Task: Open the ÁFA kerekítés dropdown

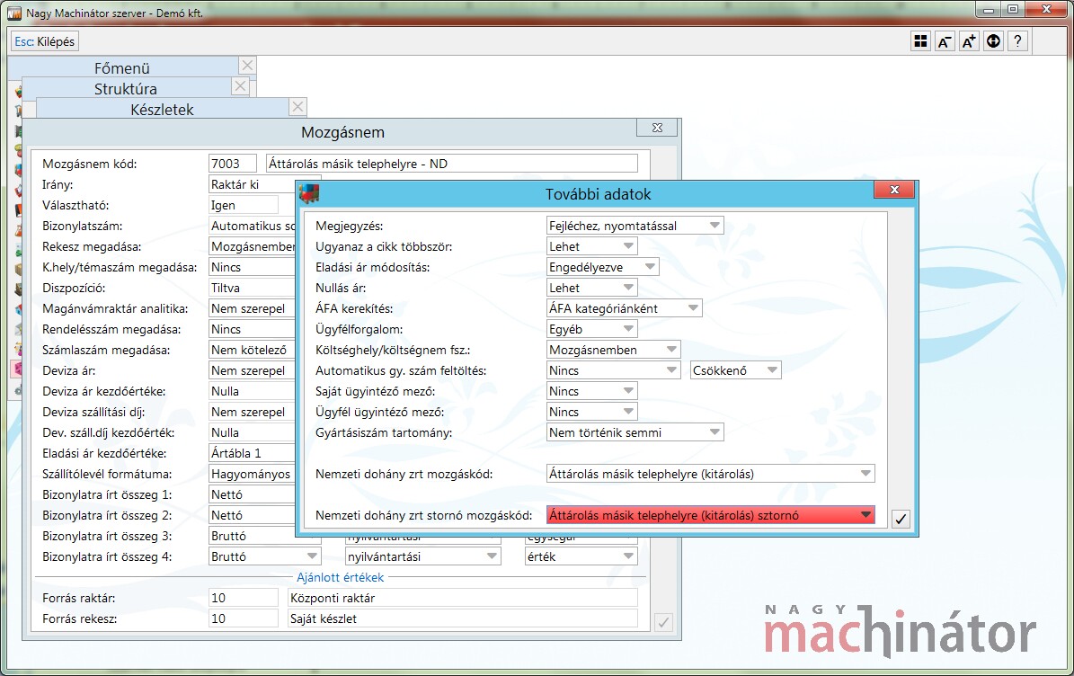Action: tap(624, 308)
